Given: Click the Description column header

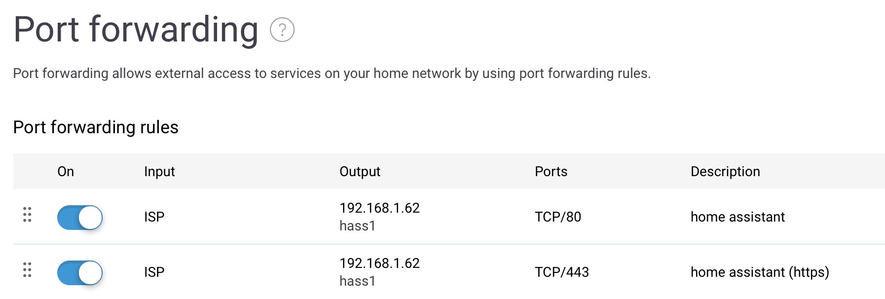Looking at the screenshot, I should (x=725, y=172).
